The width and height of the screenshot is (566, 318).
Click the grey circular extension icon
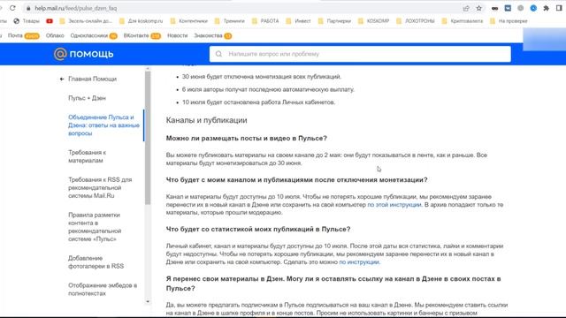521,8
